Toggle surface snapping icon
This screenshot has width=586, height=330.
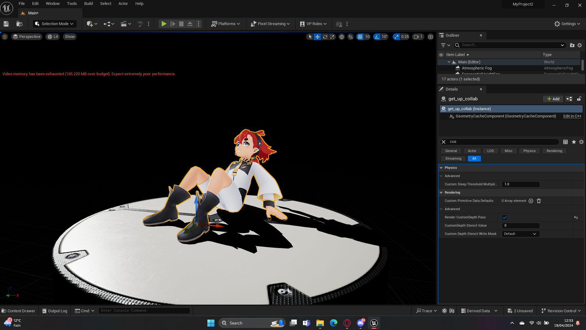point(351,37)
